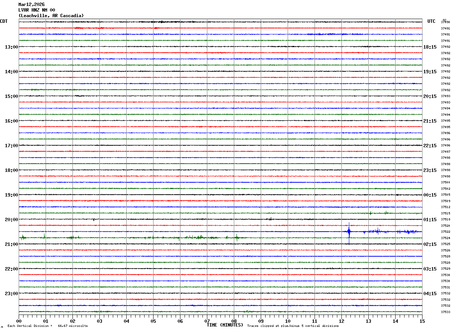This screenshot has height=331, width=452.
Task: Click minute 07 on the bottom axis
Action: pos(207,321)
